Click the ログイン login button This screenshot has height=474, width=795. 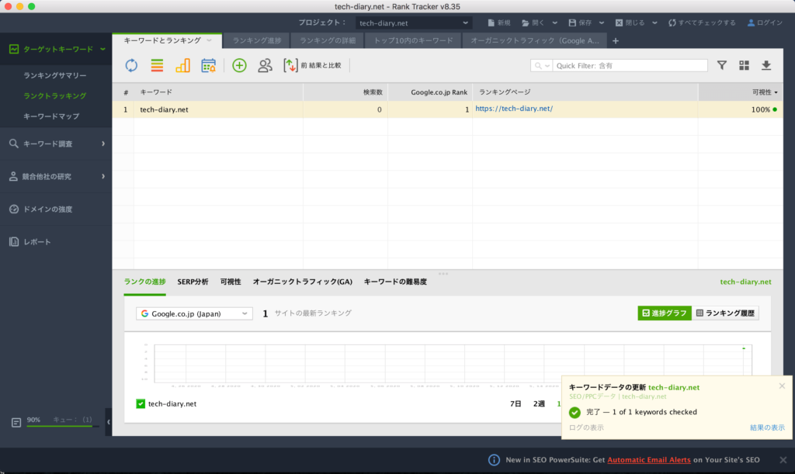tap(765, 22)
